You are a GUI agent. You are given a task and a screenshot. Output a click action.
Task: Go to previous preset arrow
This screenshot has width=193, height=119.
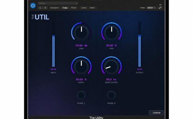[x=40, y=8]
